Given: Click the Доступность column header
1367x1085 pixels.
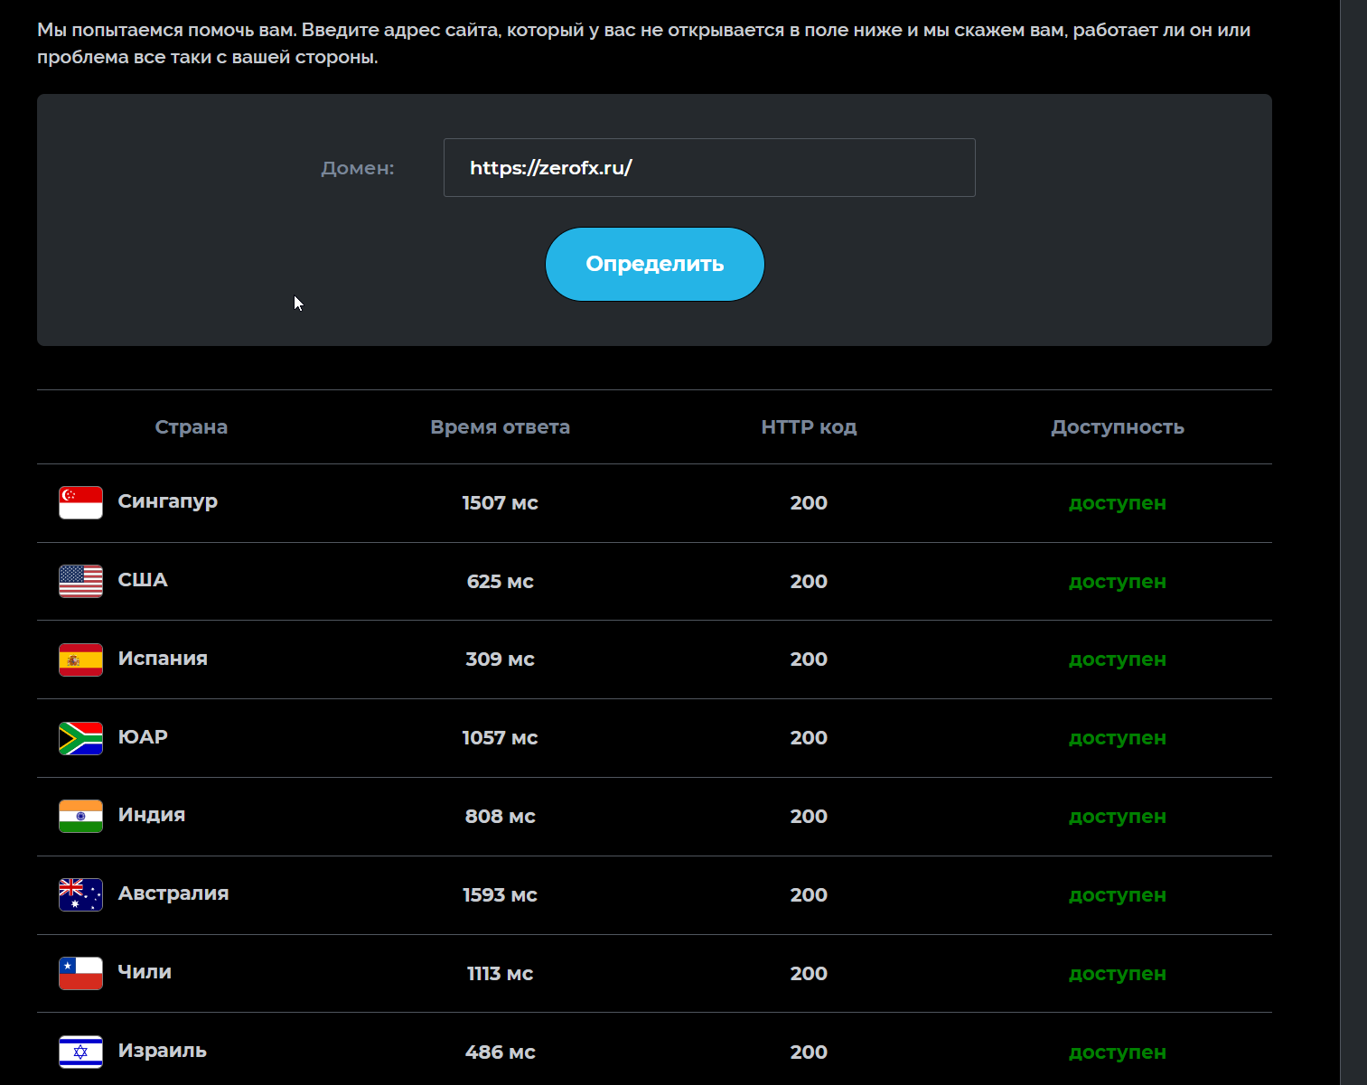Looking at the screenshot, I should point(1118,427).
